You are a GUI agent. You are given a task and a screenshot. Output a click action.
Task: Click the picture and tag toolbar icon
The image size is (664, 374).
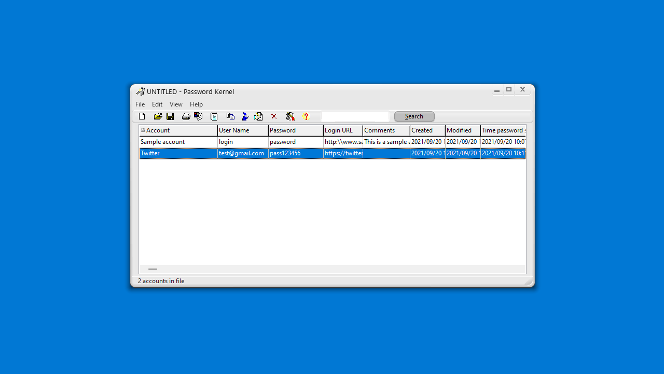(198, 116)
